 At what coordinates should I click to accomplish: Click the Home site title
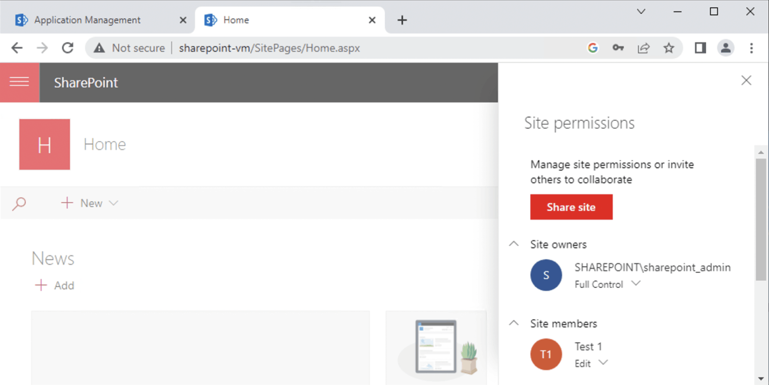coord(105,145)
